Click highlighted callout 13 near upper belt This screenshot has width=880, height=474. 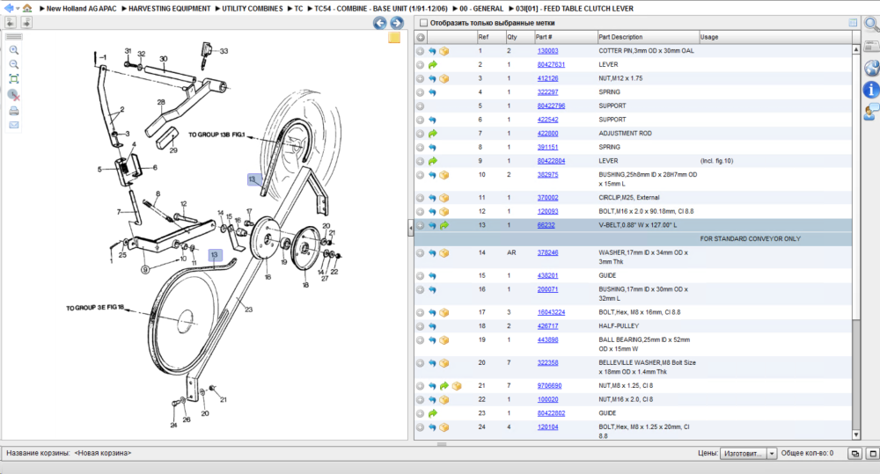253,179
